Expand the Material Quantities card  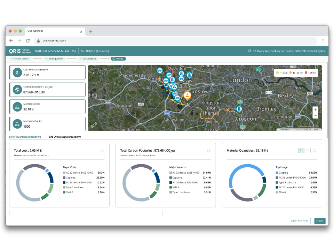tap(315, 150)
